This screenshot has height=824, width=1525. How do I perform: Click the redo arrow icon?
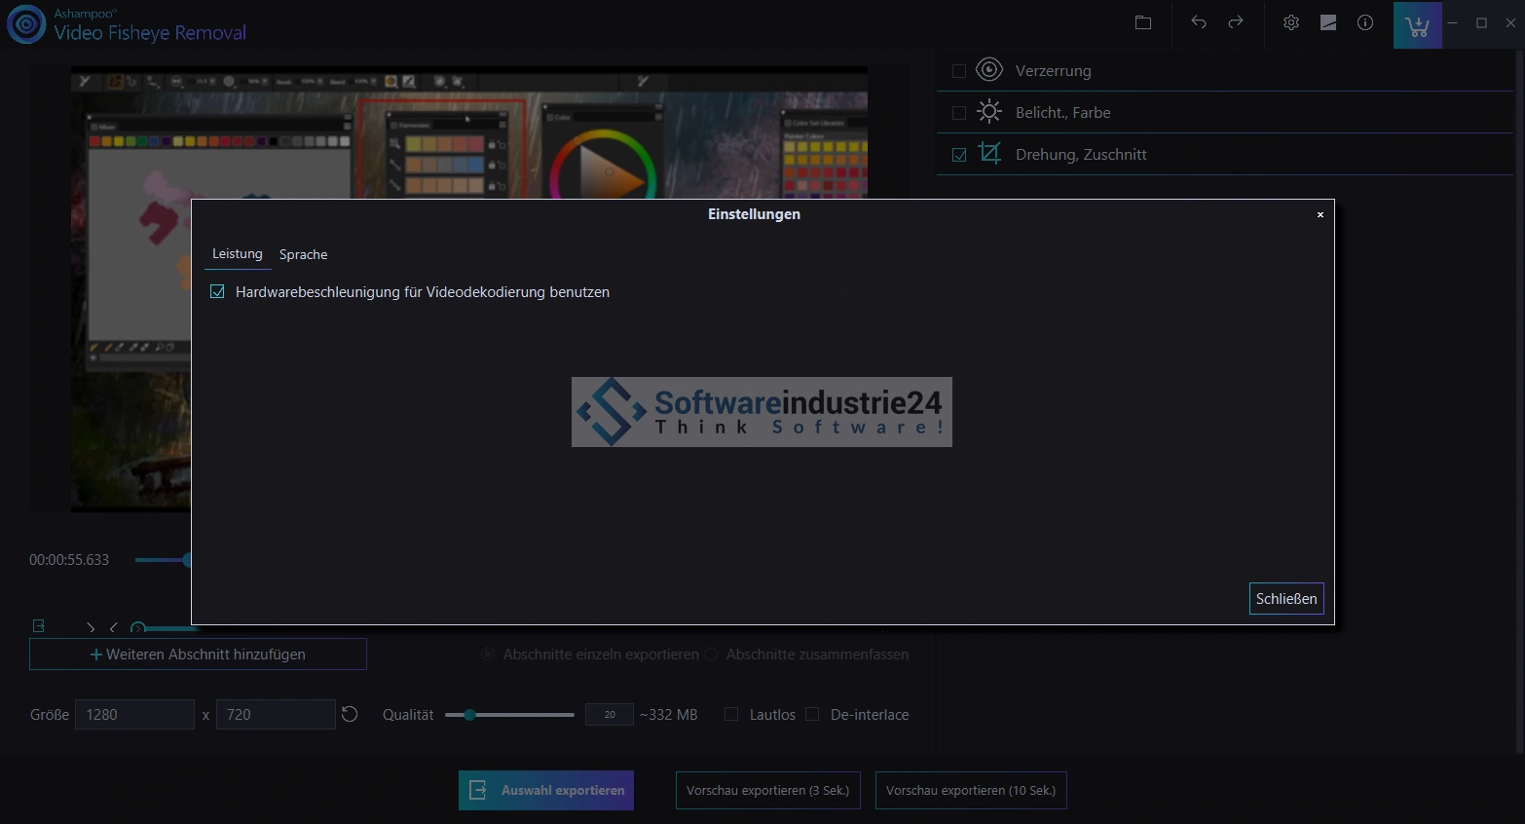[x=1236, y=22]
